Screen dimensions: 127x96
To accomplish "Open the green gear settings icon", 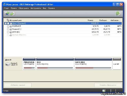I will point(118,13).
